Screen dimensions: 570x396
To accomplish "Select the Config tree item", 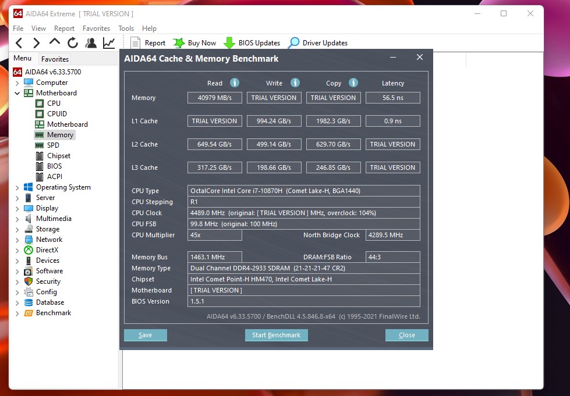I will point(47,292).
